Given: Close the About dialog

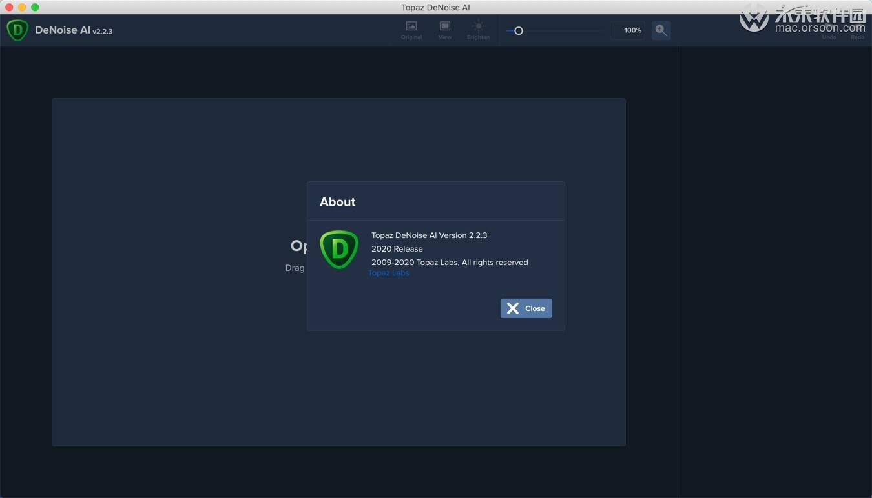Looking at the screenshot, I should (x=526, y=308).
